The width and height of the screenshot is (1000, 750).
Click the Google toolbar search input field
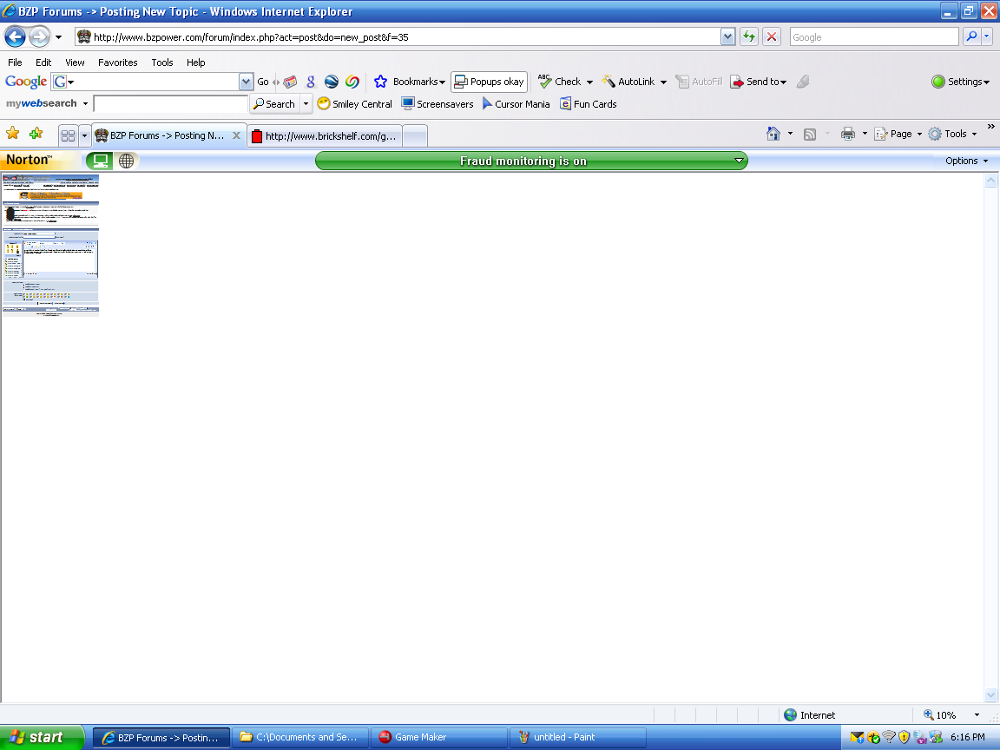[x=157, y=82]
